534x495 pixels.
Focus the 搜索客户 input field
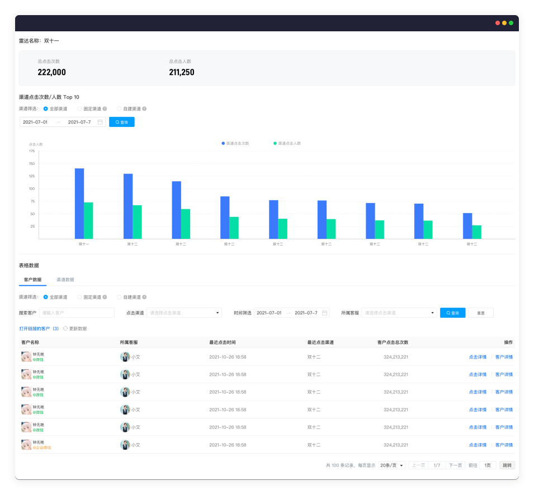[x=77, y=313]
